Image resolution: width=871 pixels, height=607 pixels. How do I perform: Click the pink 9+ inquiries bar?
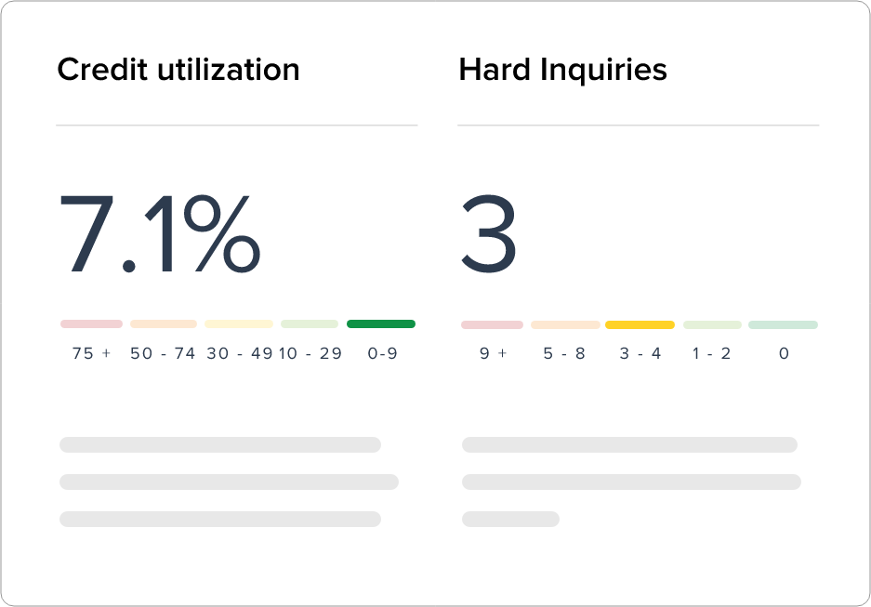[492, 325]
